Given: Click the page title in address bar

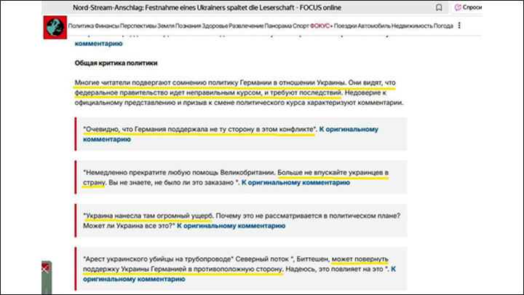Looking at the screenshot, I should [x=207, y=7].
